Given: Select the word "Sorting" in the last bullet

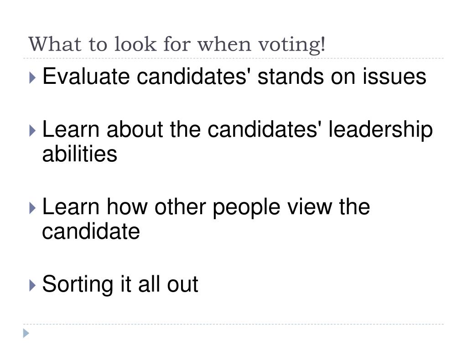Looking at the screenshot, I should tap(78, 285).
